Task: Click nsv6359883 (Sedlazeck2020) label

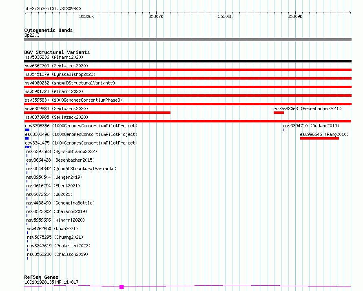Action: click(56, 109)
